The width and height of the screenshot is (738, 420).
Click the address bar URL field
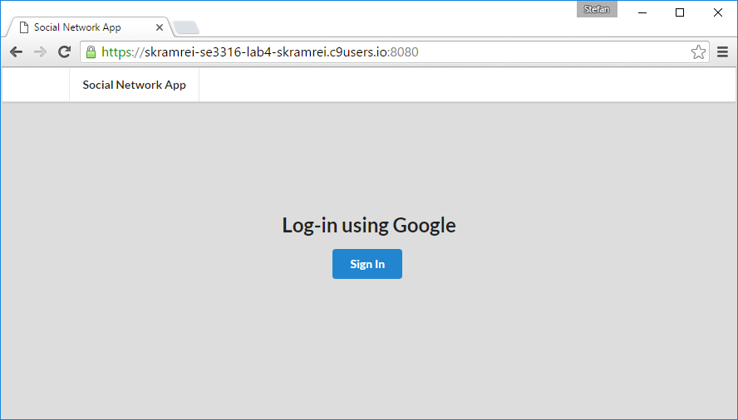point(395,51)
